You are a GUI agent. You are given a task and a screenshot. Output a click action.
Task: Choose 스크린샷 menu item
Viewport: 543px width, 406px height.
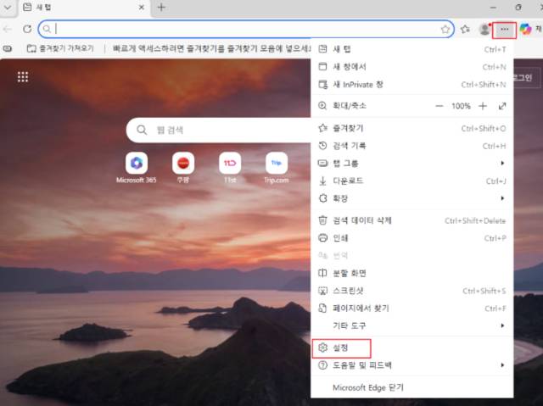coord(412,291)
